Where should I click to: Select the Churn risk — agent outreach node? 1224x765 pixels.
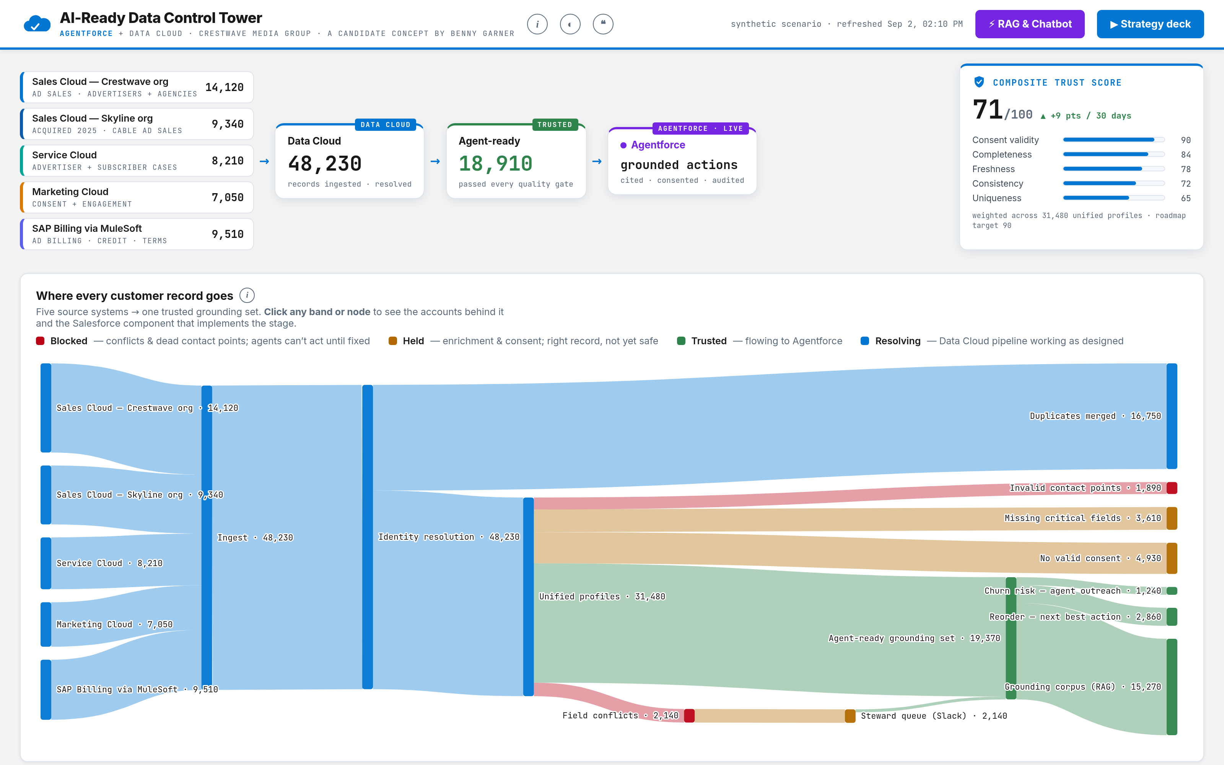1172,591
